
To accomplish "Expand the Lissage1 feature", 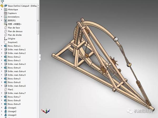I will (x=2, y=108).
